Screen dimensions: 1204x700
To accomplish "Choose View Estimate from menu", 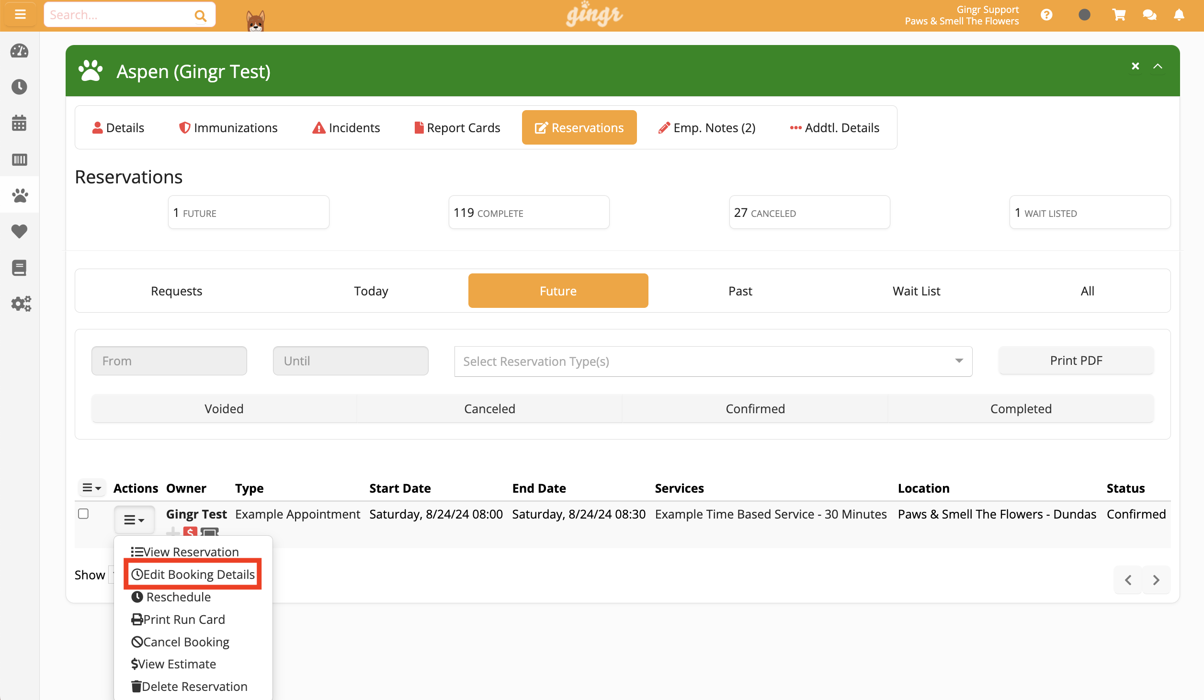I will (x=173, y=664).
